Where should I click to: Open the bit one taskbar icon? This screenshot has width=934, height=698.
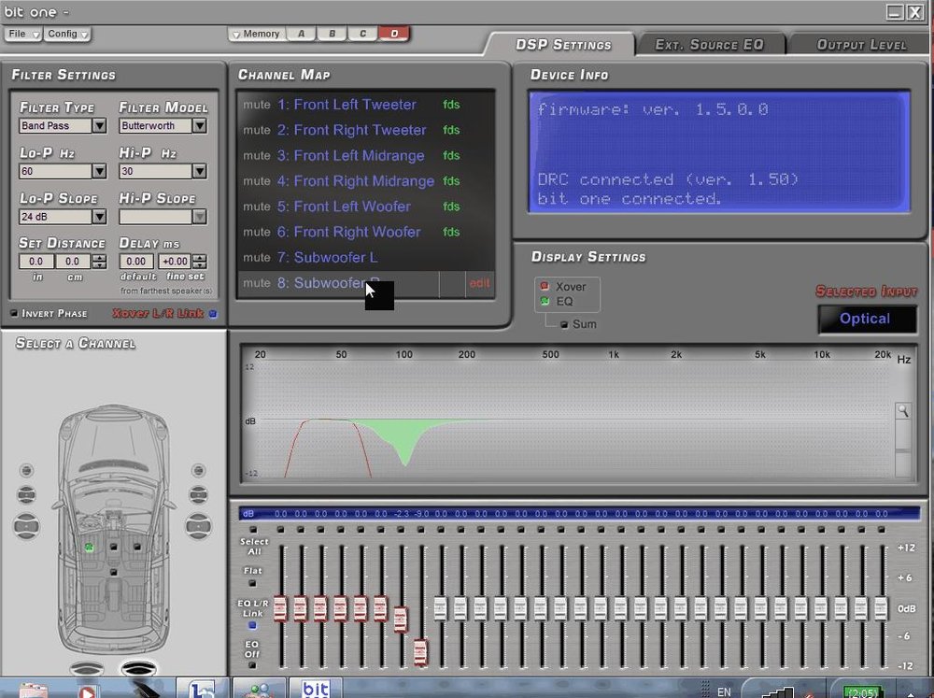(x=316, y=688)
